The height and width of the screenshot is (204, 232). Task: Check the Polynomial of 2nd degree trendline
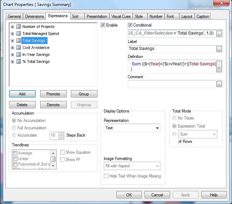(15, 164)
